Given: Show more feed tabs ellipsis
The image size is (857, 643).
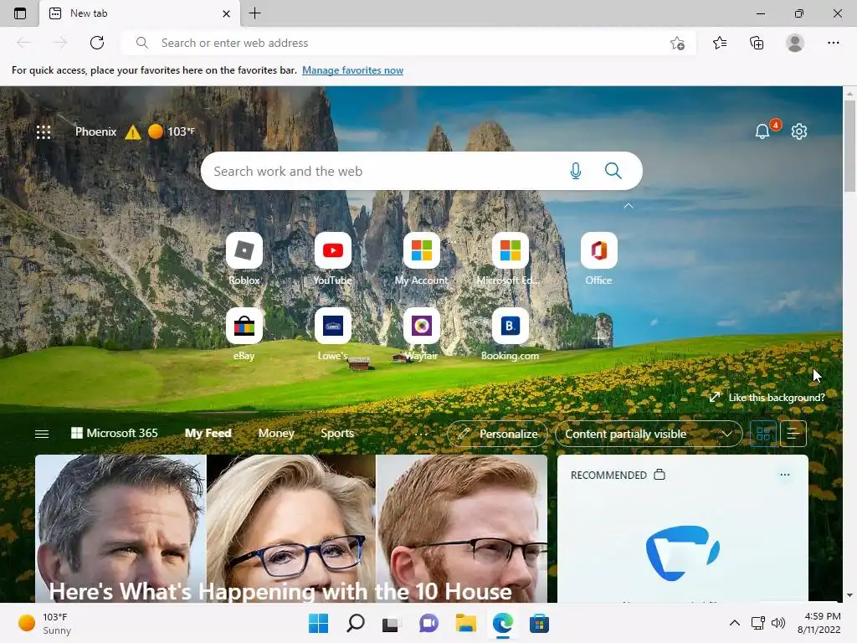Looking at the screenshot, I should pyautogui.click(x=422, y=434).
